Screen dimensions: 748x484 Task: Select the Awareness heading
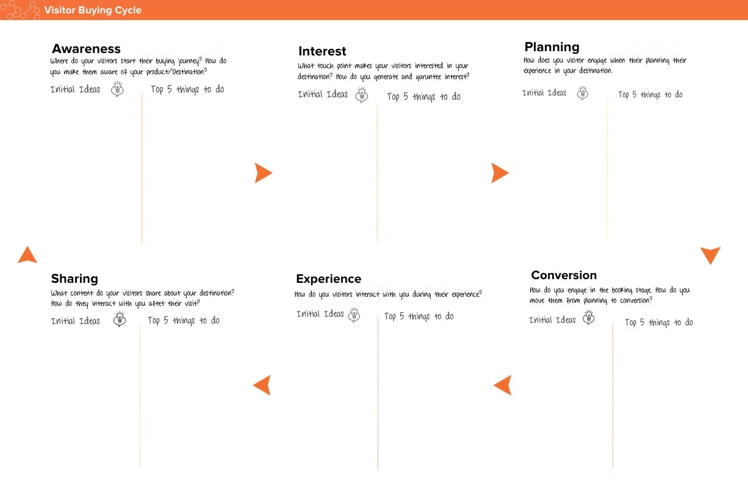86,49
